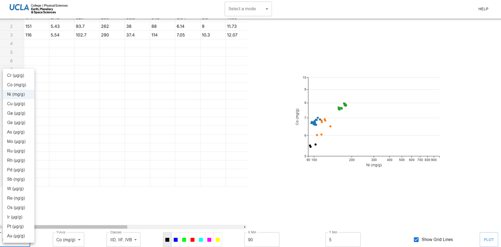Open the Select a mode dropdown
The height and width of the screenshot is (247, 501).
click(248, 9)
